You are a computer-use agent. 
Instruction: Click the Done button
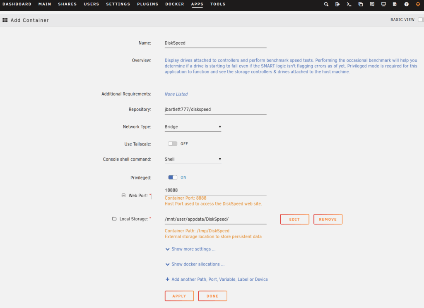click(212, 296)
